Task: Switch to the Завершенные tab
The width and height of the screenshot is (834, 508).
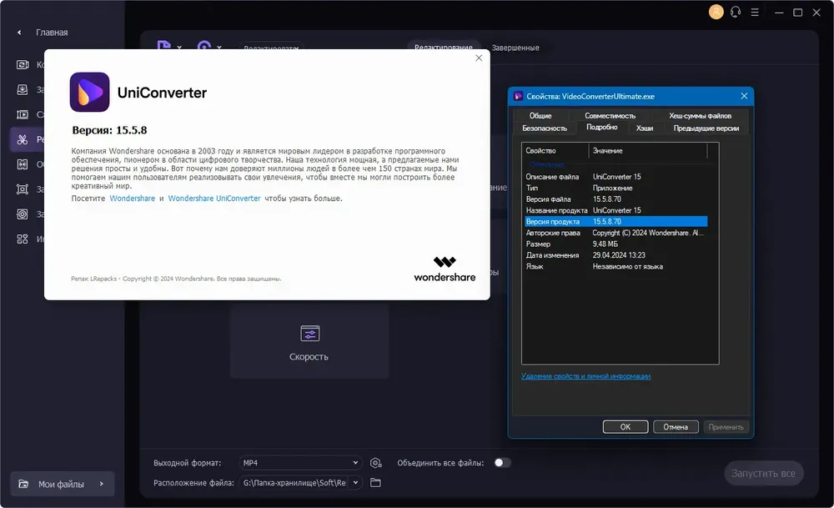Action: [x=515, y=48]
